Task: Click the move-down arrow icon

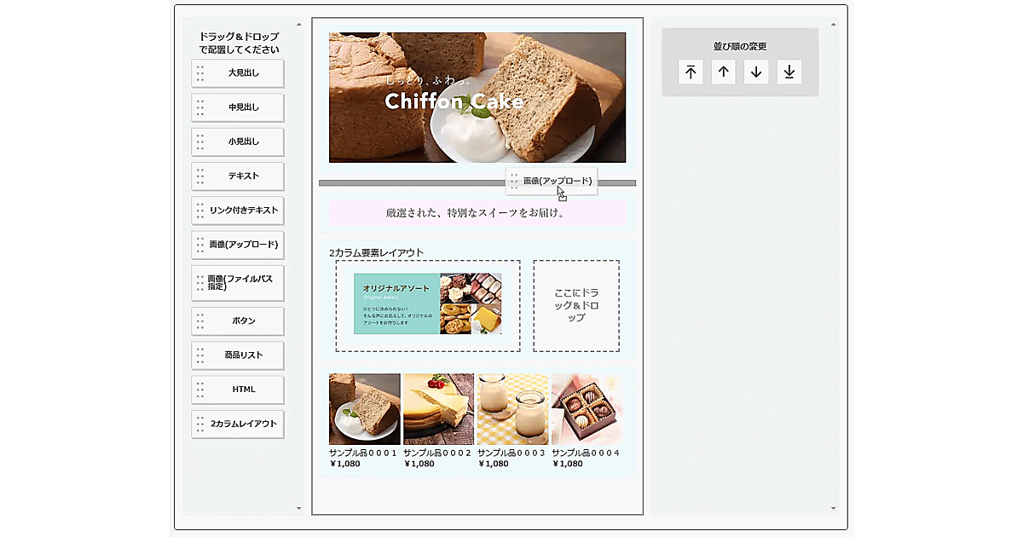Action: (x=756, y=72)
